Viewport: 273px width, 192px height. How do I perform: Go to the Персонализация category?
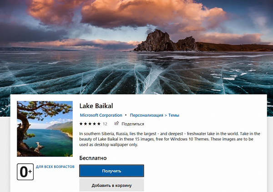(146, 115)
